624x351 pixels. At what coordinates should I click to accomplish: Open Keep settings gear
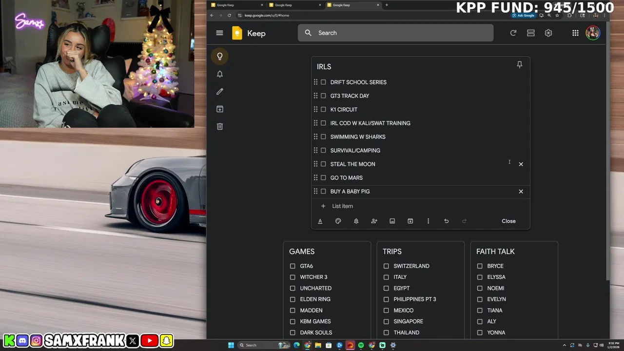tap(548, 33)
